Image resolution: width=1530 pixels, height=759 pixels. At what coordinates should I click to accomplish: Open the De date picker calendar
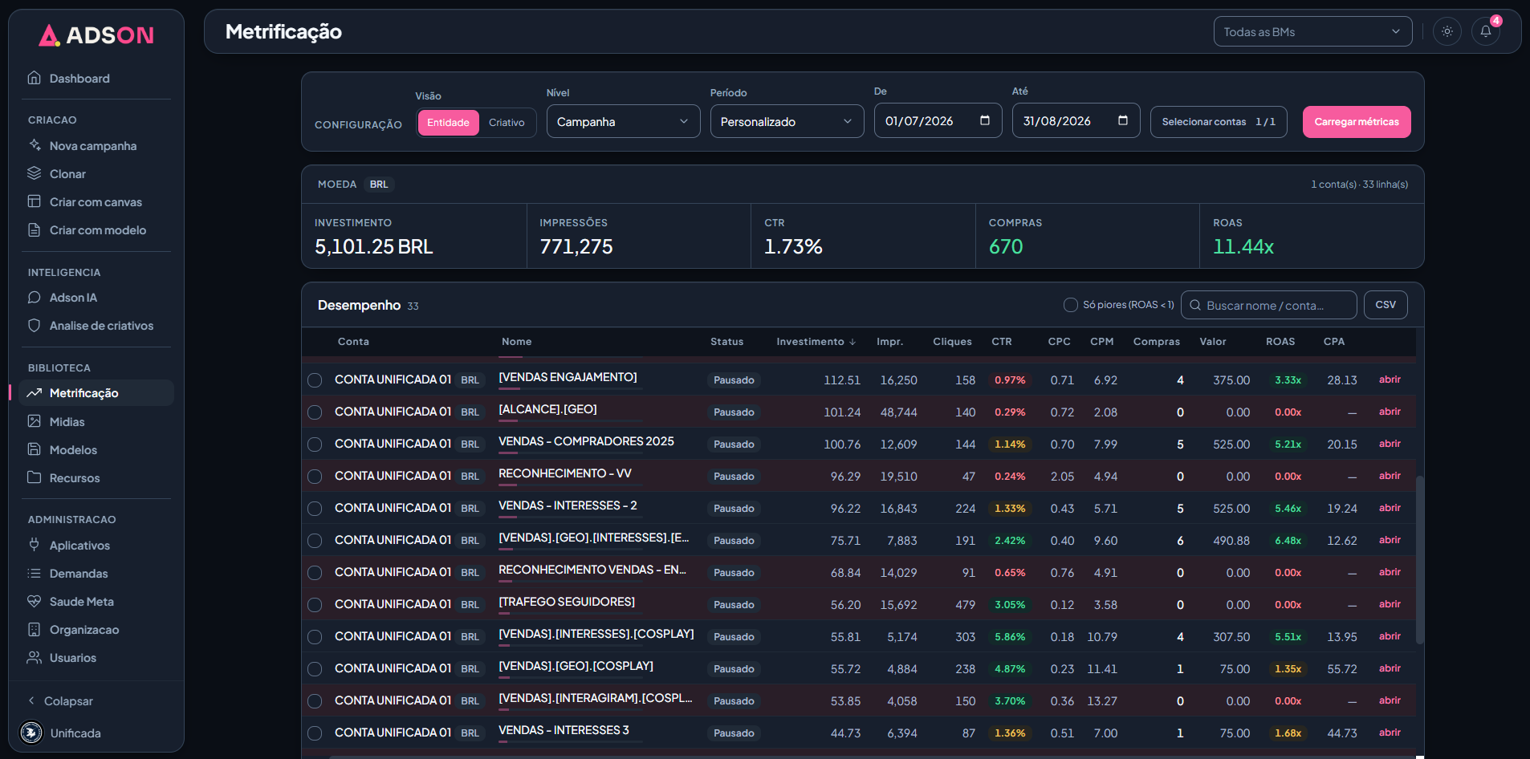click(x=985, y=120)
